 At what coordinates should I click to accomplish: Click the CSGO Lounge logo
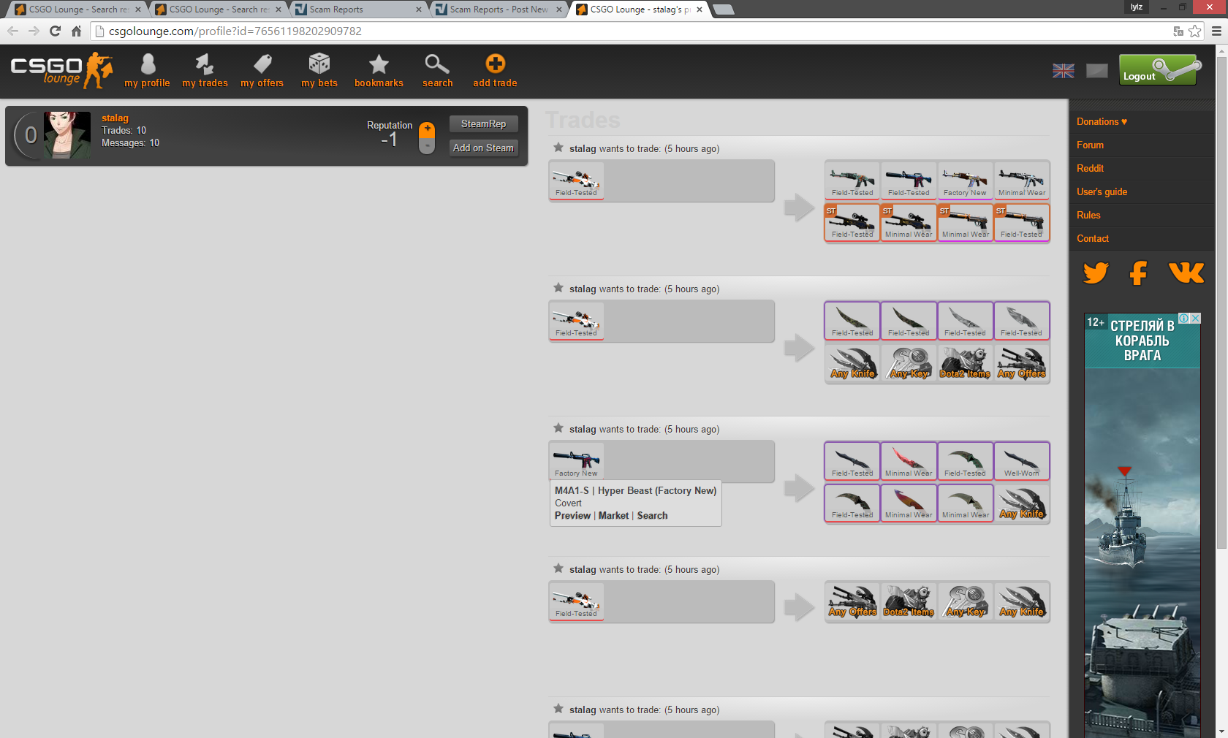point(61,70)
